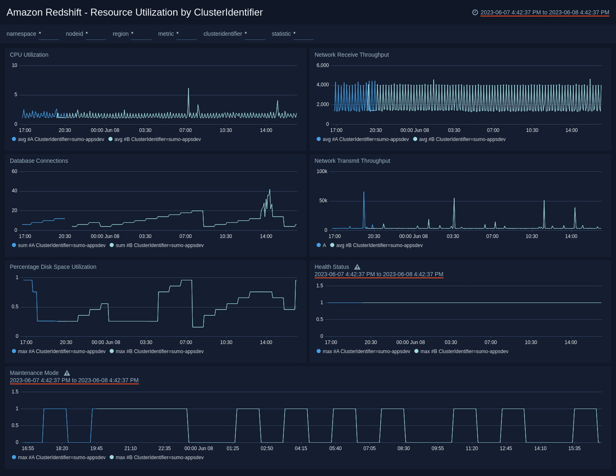Click the clock icon beside the dashboard time range
This screenshot has height=476, width=616.
click(x=476, y=12)
